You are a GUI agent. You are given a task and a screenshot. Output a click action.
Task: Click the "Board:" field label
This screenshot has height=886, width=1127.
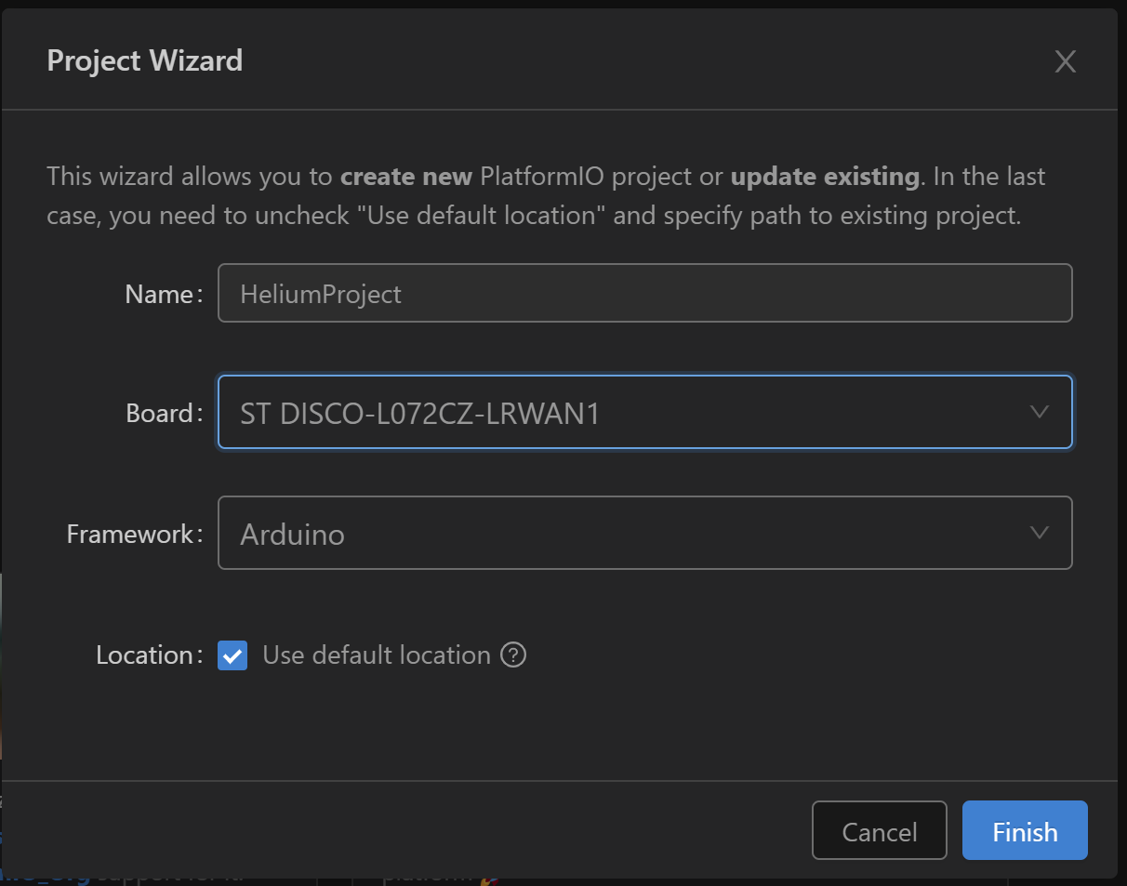click(x=164, y=413)
